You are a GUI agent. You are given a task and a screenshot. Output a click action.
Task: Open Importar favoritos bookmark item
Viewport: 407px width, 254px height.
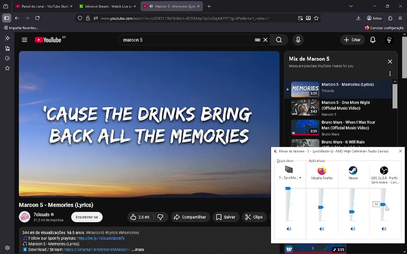coord(21,28)
